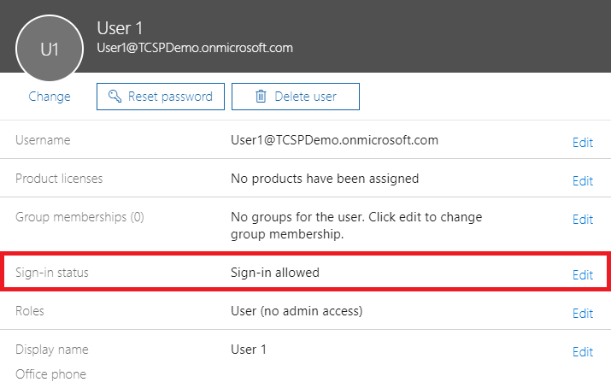The width and height of the screenshot is (611, 388).
Task: Click the User (no admin access) role text
Action: pos(297,311)
